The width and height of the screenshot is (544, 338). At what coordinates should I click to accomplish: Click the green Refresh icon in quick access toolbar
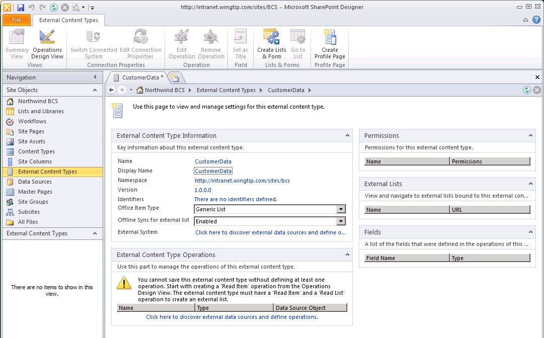[54, 7]
